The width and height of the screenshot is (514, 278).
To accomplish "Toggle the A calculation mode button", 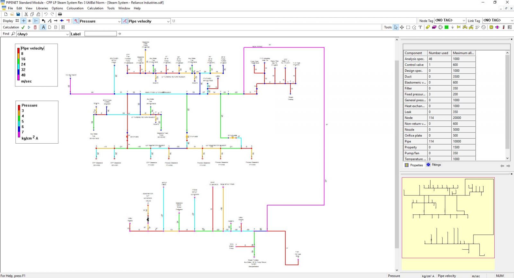I will (43, 27).
